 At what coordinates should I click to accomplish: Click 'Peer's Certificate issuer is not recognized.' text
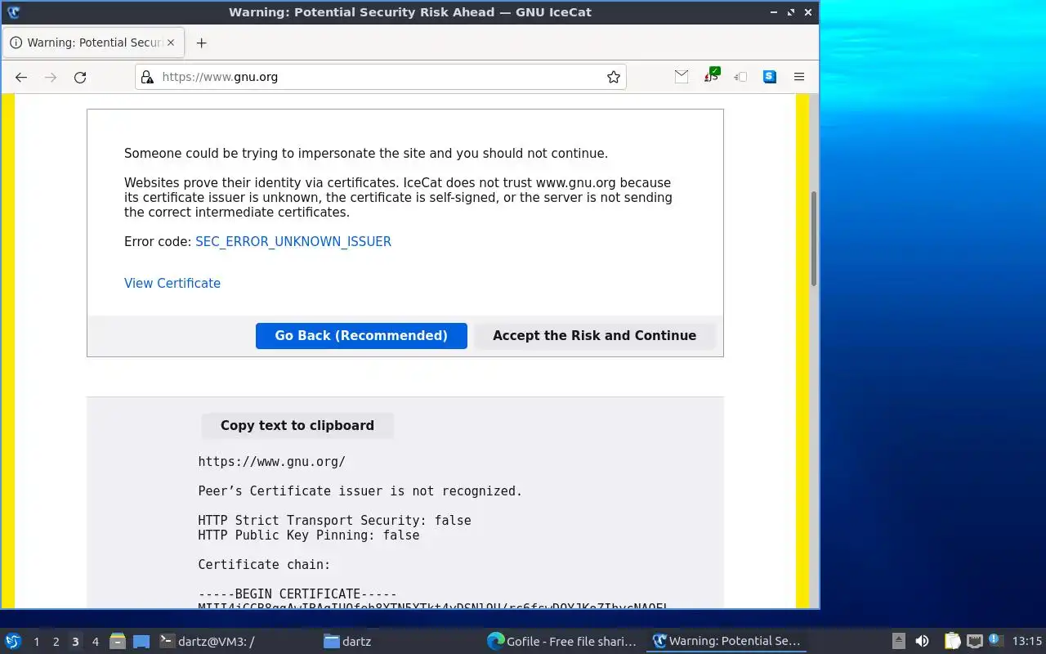point(360,491)
